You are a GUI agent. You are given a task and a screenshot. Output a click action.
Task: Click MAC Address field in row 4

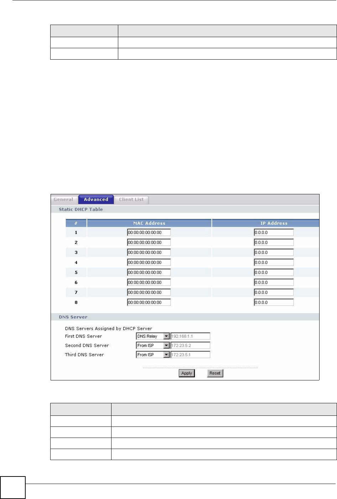149,263
